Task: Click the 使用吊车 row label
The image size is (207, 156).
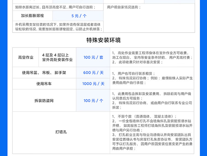Action: (44, 84)
